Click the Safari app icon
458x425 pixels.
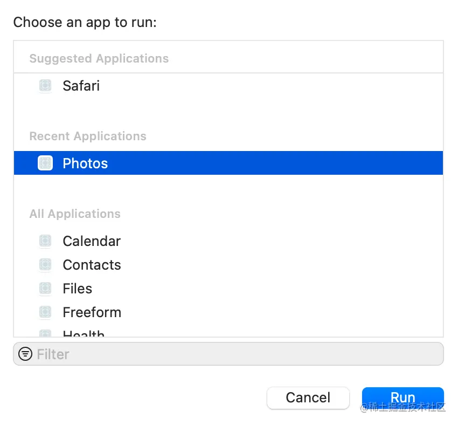45,86
